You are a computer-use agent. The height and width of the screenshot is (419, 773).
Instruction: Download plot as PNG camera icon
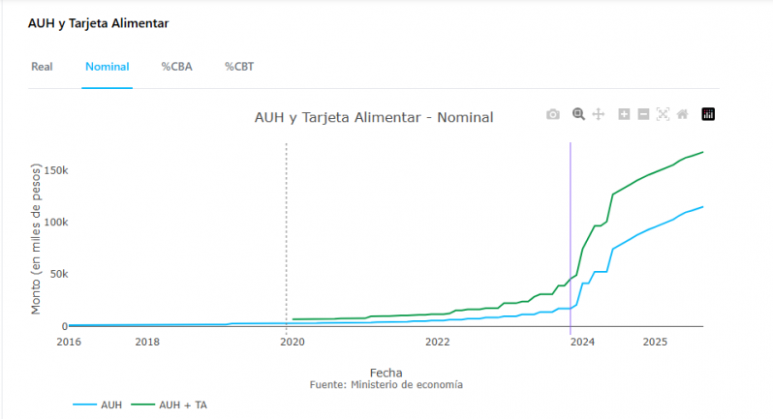[x=553, y=114]
